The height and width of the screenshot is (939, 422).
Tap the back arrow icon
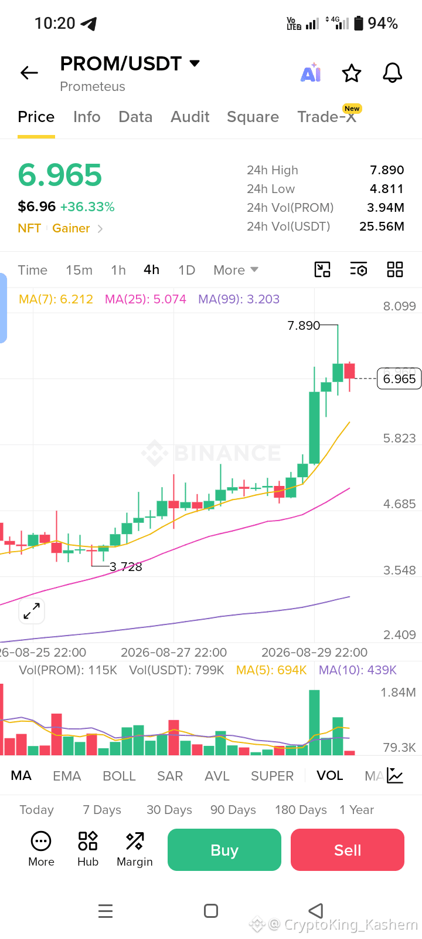29,73
